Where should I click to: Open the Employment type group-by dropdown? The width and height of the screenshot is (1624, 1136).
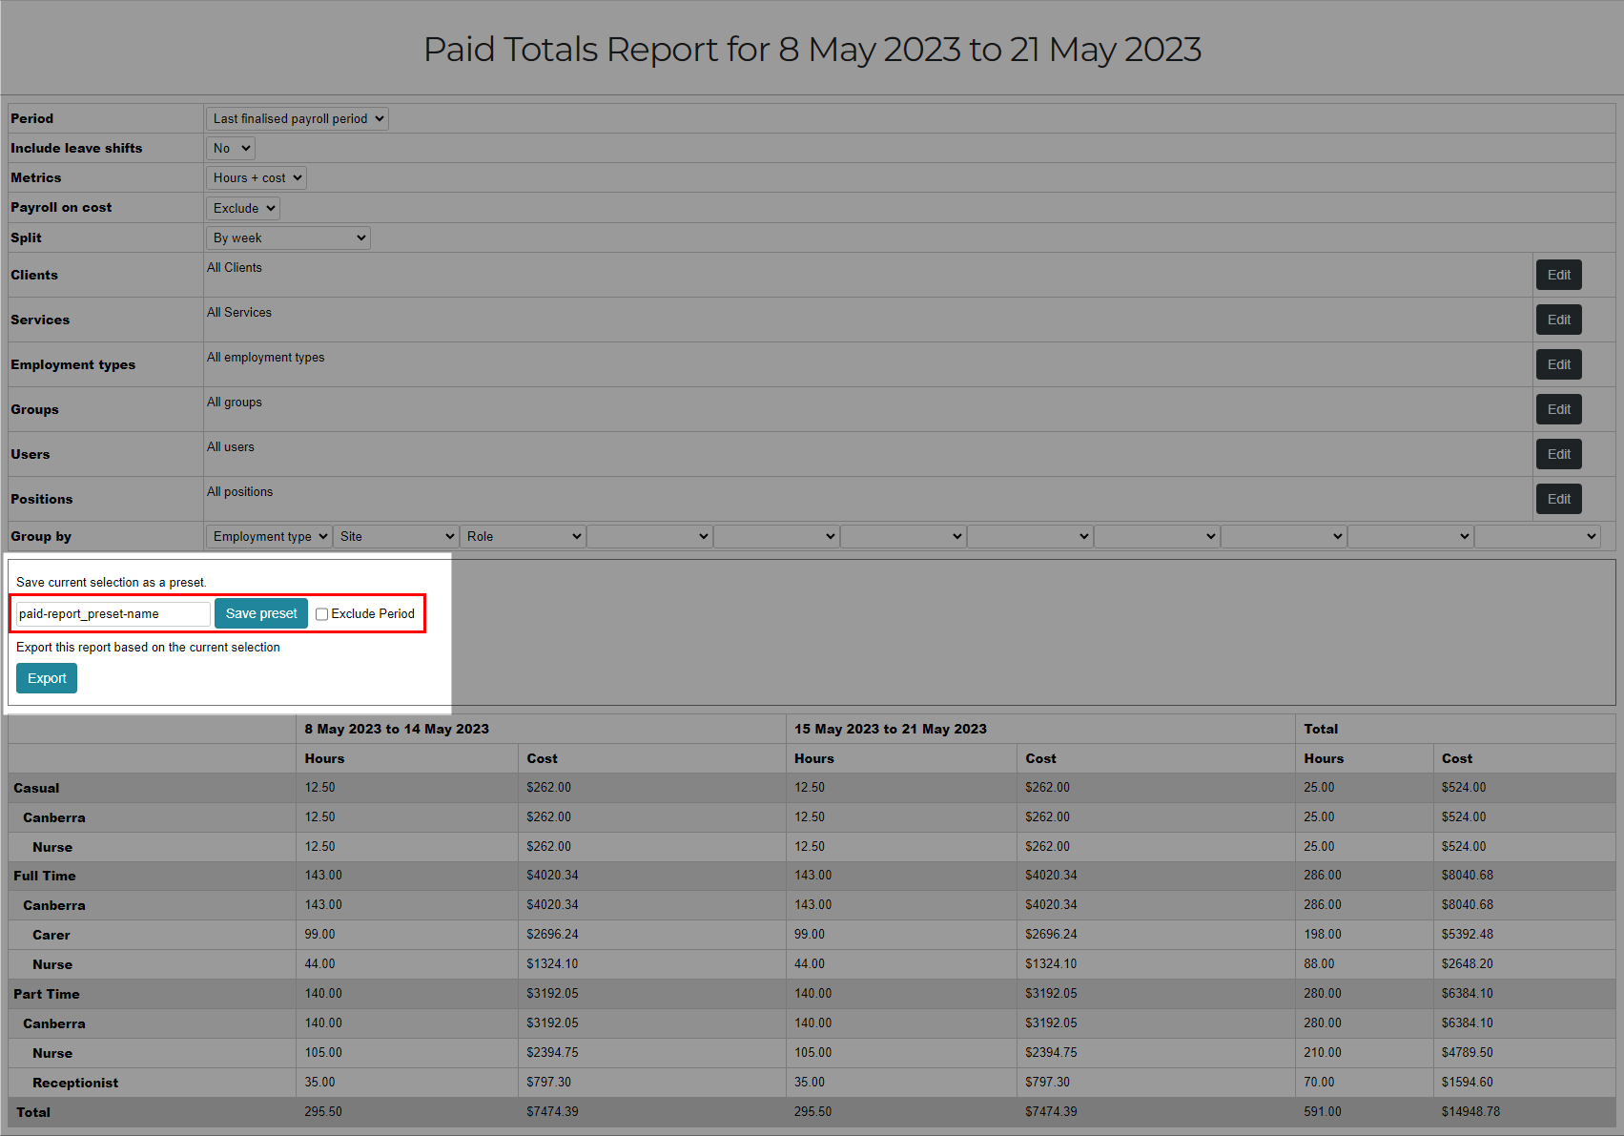coord(269,536)
